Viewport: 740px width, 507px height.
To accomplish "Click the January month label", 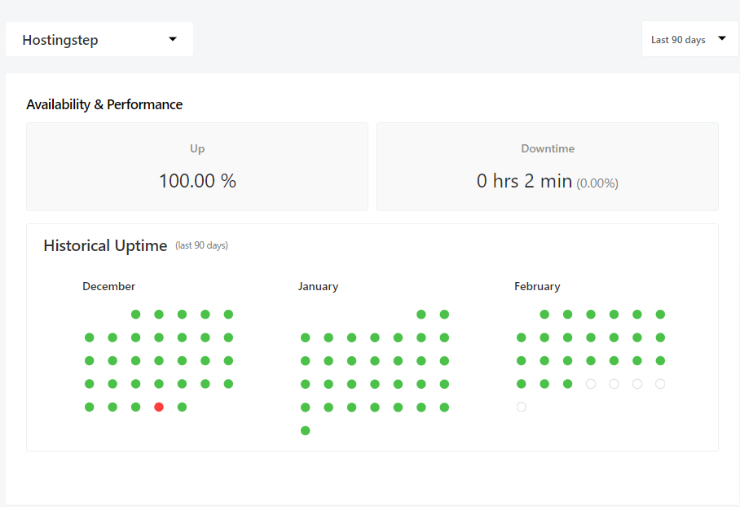I will pos(318,287).
